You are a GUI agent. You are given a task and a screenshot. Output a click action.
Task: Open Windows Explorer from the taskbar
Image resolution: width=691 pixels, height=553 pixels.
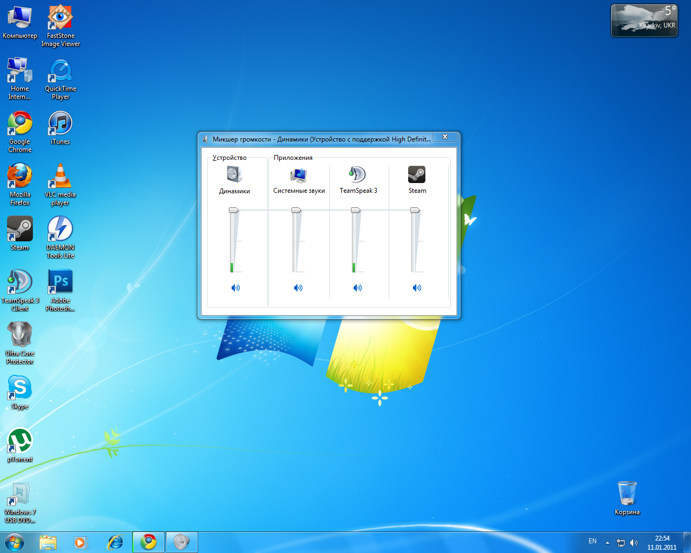[x=48, y=542]
